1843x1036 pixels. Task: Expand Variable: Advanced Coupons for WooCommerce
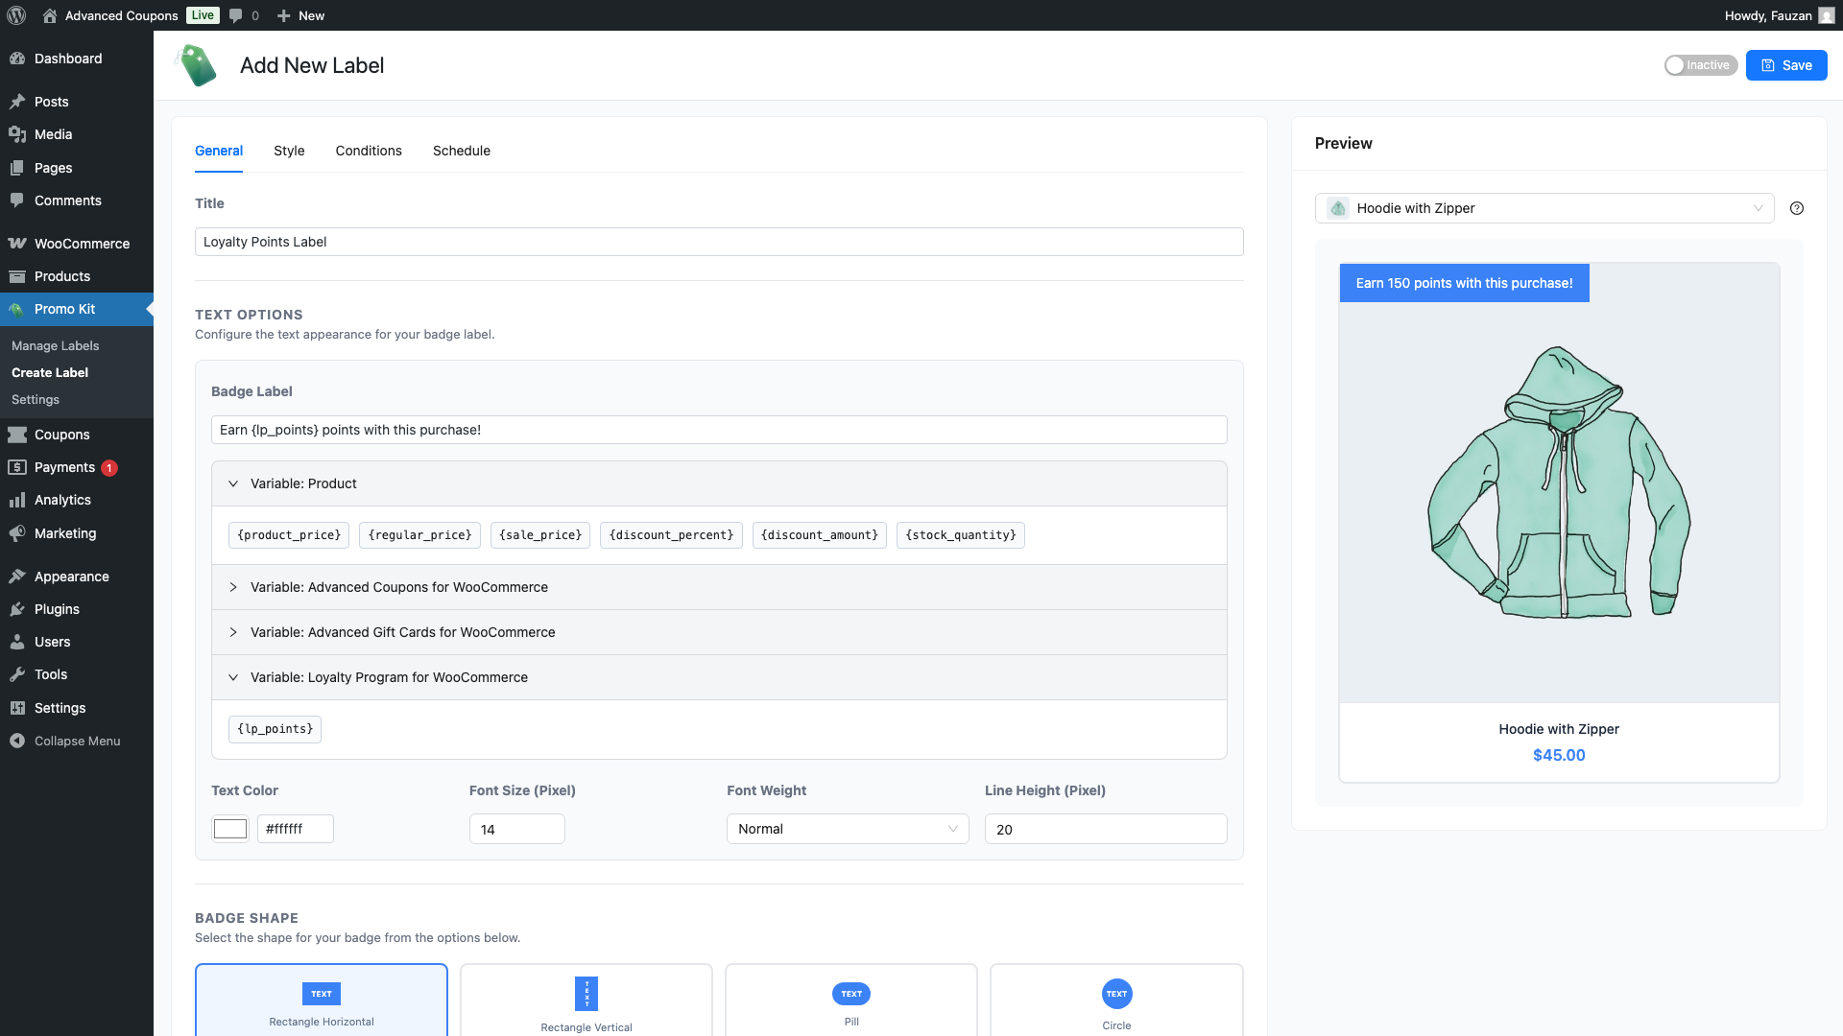(398, 587)
